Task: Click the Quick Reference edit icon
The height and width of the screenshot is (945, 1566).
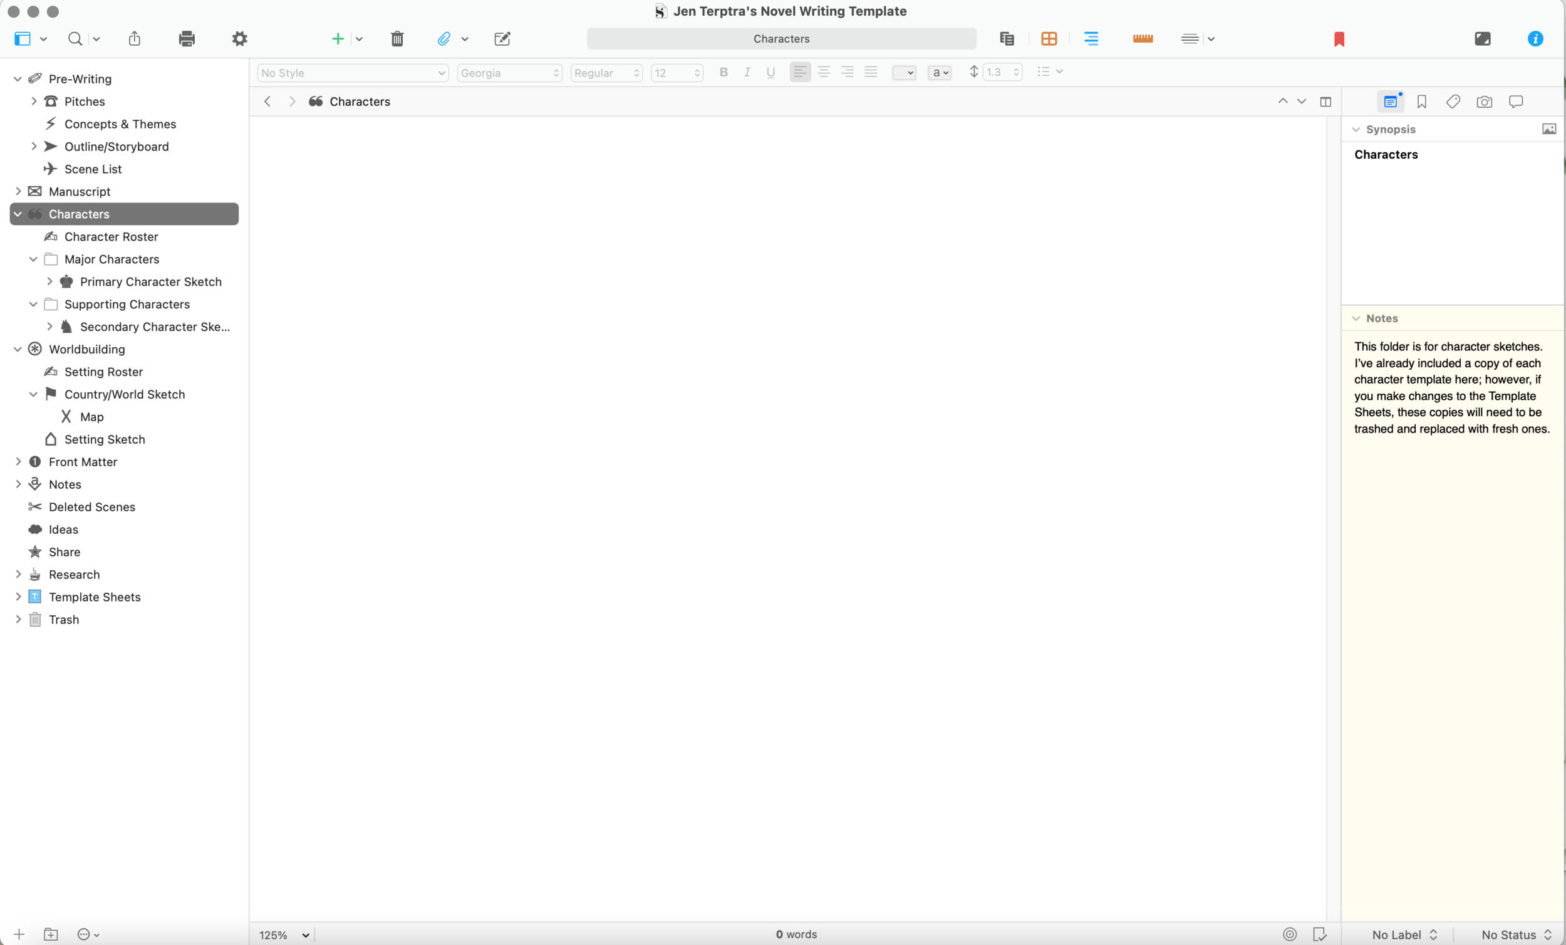Action: 502,39
